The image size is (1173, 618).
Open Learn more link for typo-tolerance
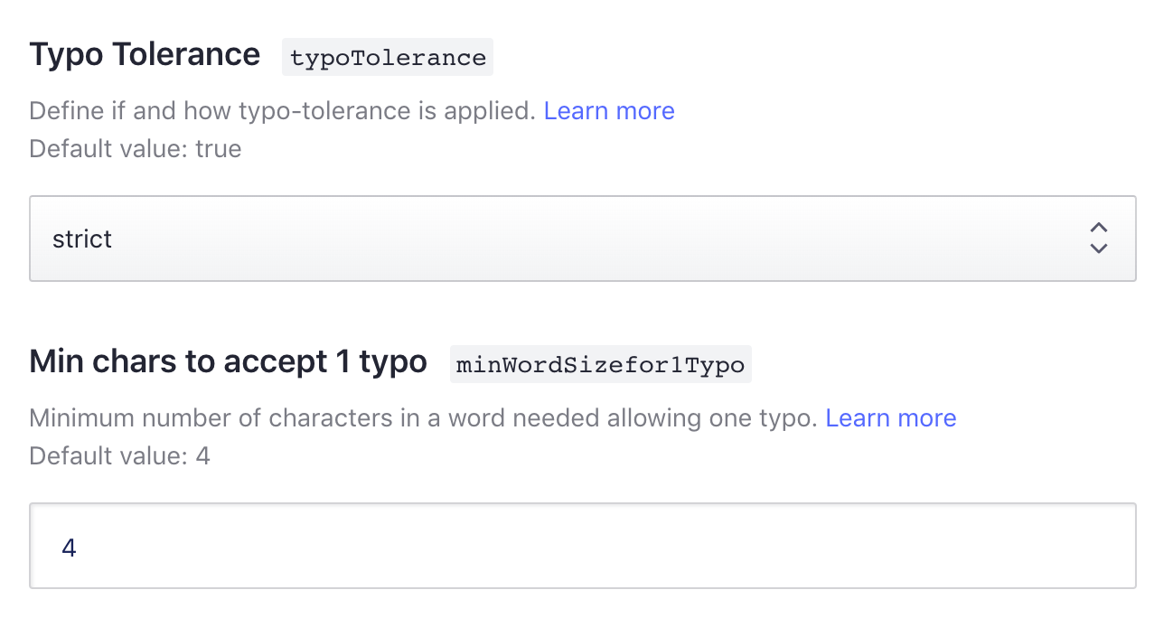point(609,111)
